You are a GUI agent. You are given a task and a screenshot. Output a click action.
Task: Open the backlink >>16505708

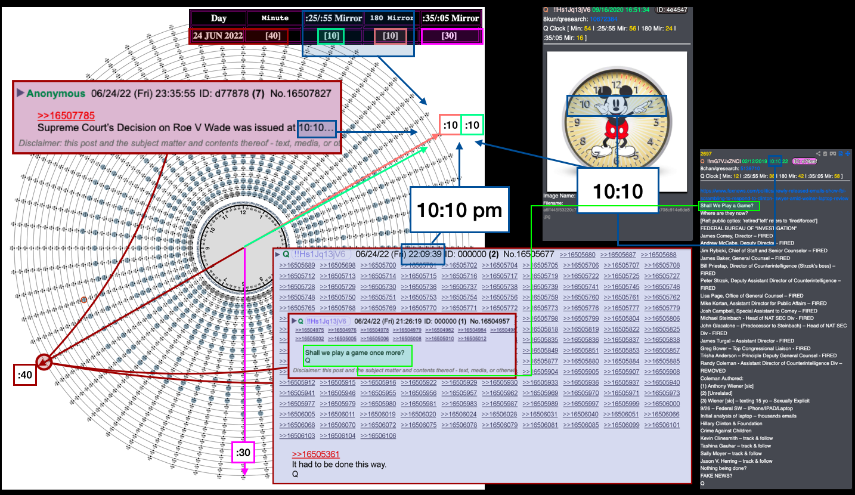662,265
